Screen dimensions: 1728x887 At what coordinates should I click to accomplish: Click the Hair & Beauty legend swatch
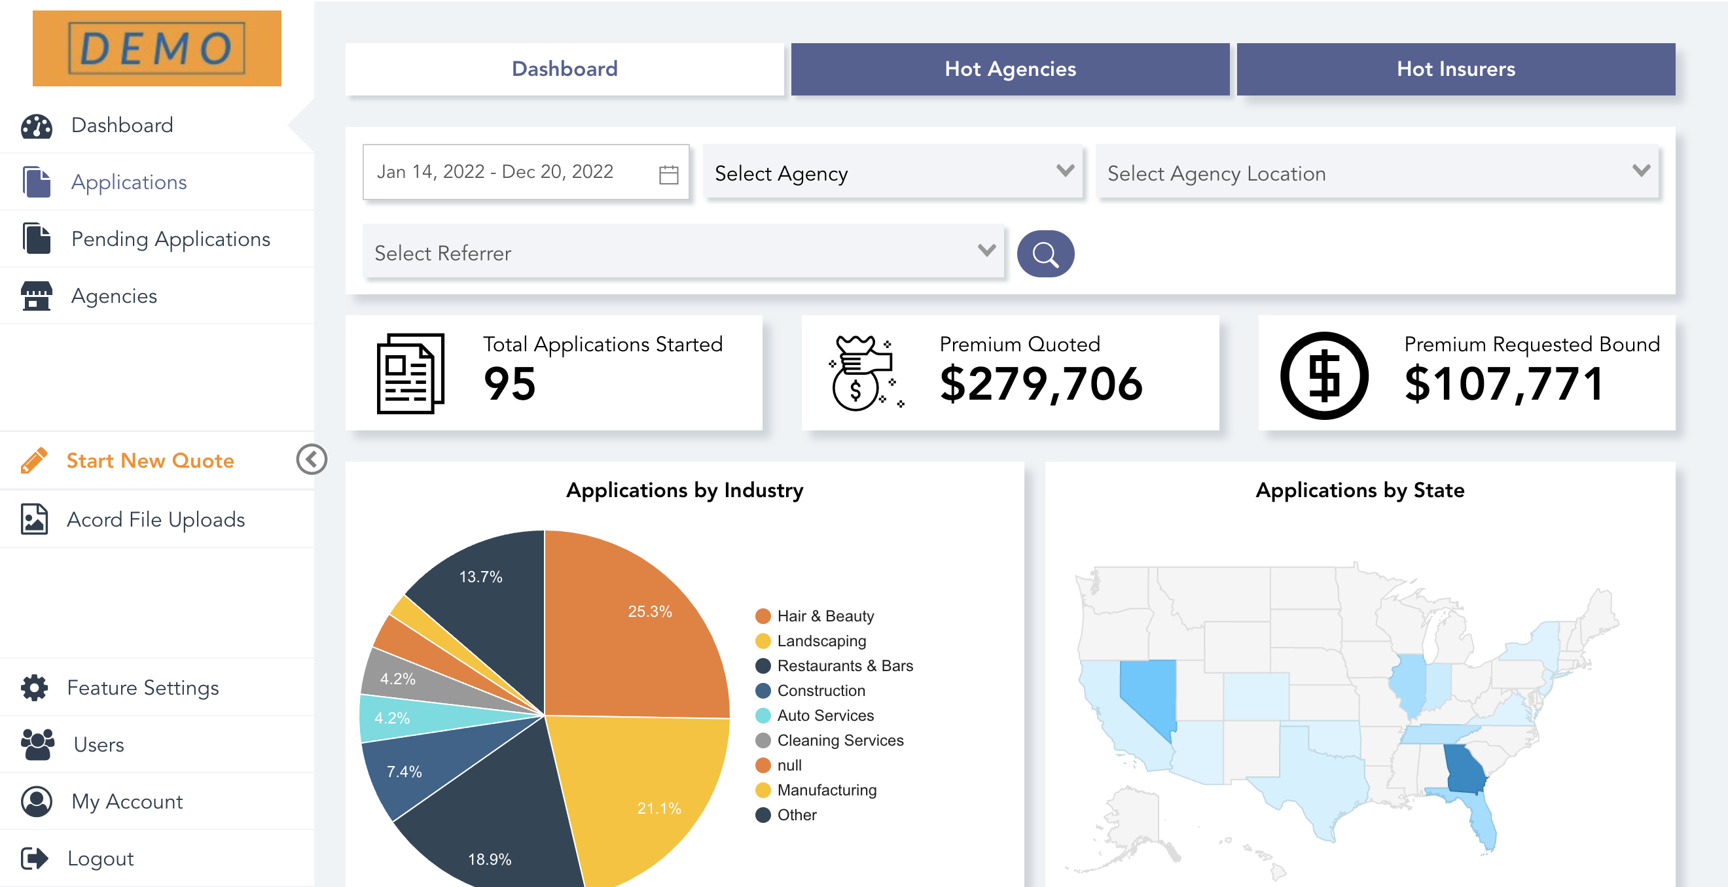pos(763,616)
